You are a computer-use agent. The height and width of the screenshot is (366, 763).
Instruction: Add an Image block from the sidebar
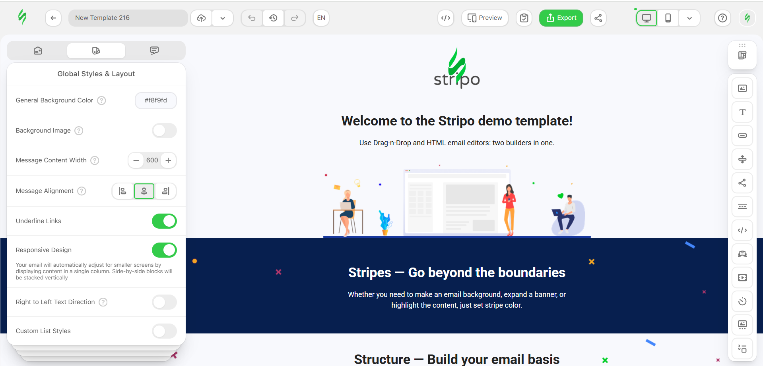click(742, 88)
